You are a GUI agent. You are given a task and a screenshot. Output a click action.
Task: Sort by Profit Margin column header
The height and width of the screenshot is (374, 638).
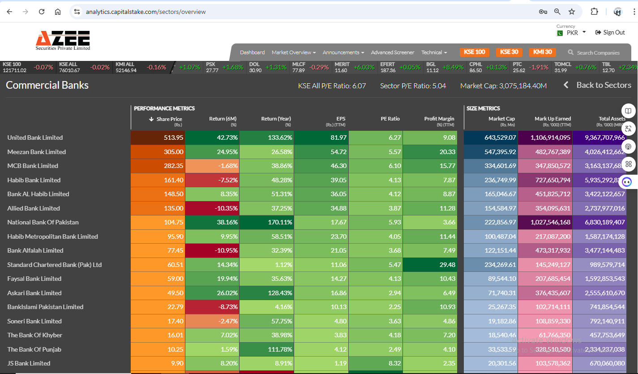pos(439,119)
